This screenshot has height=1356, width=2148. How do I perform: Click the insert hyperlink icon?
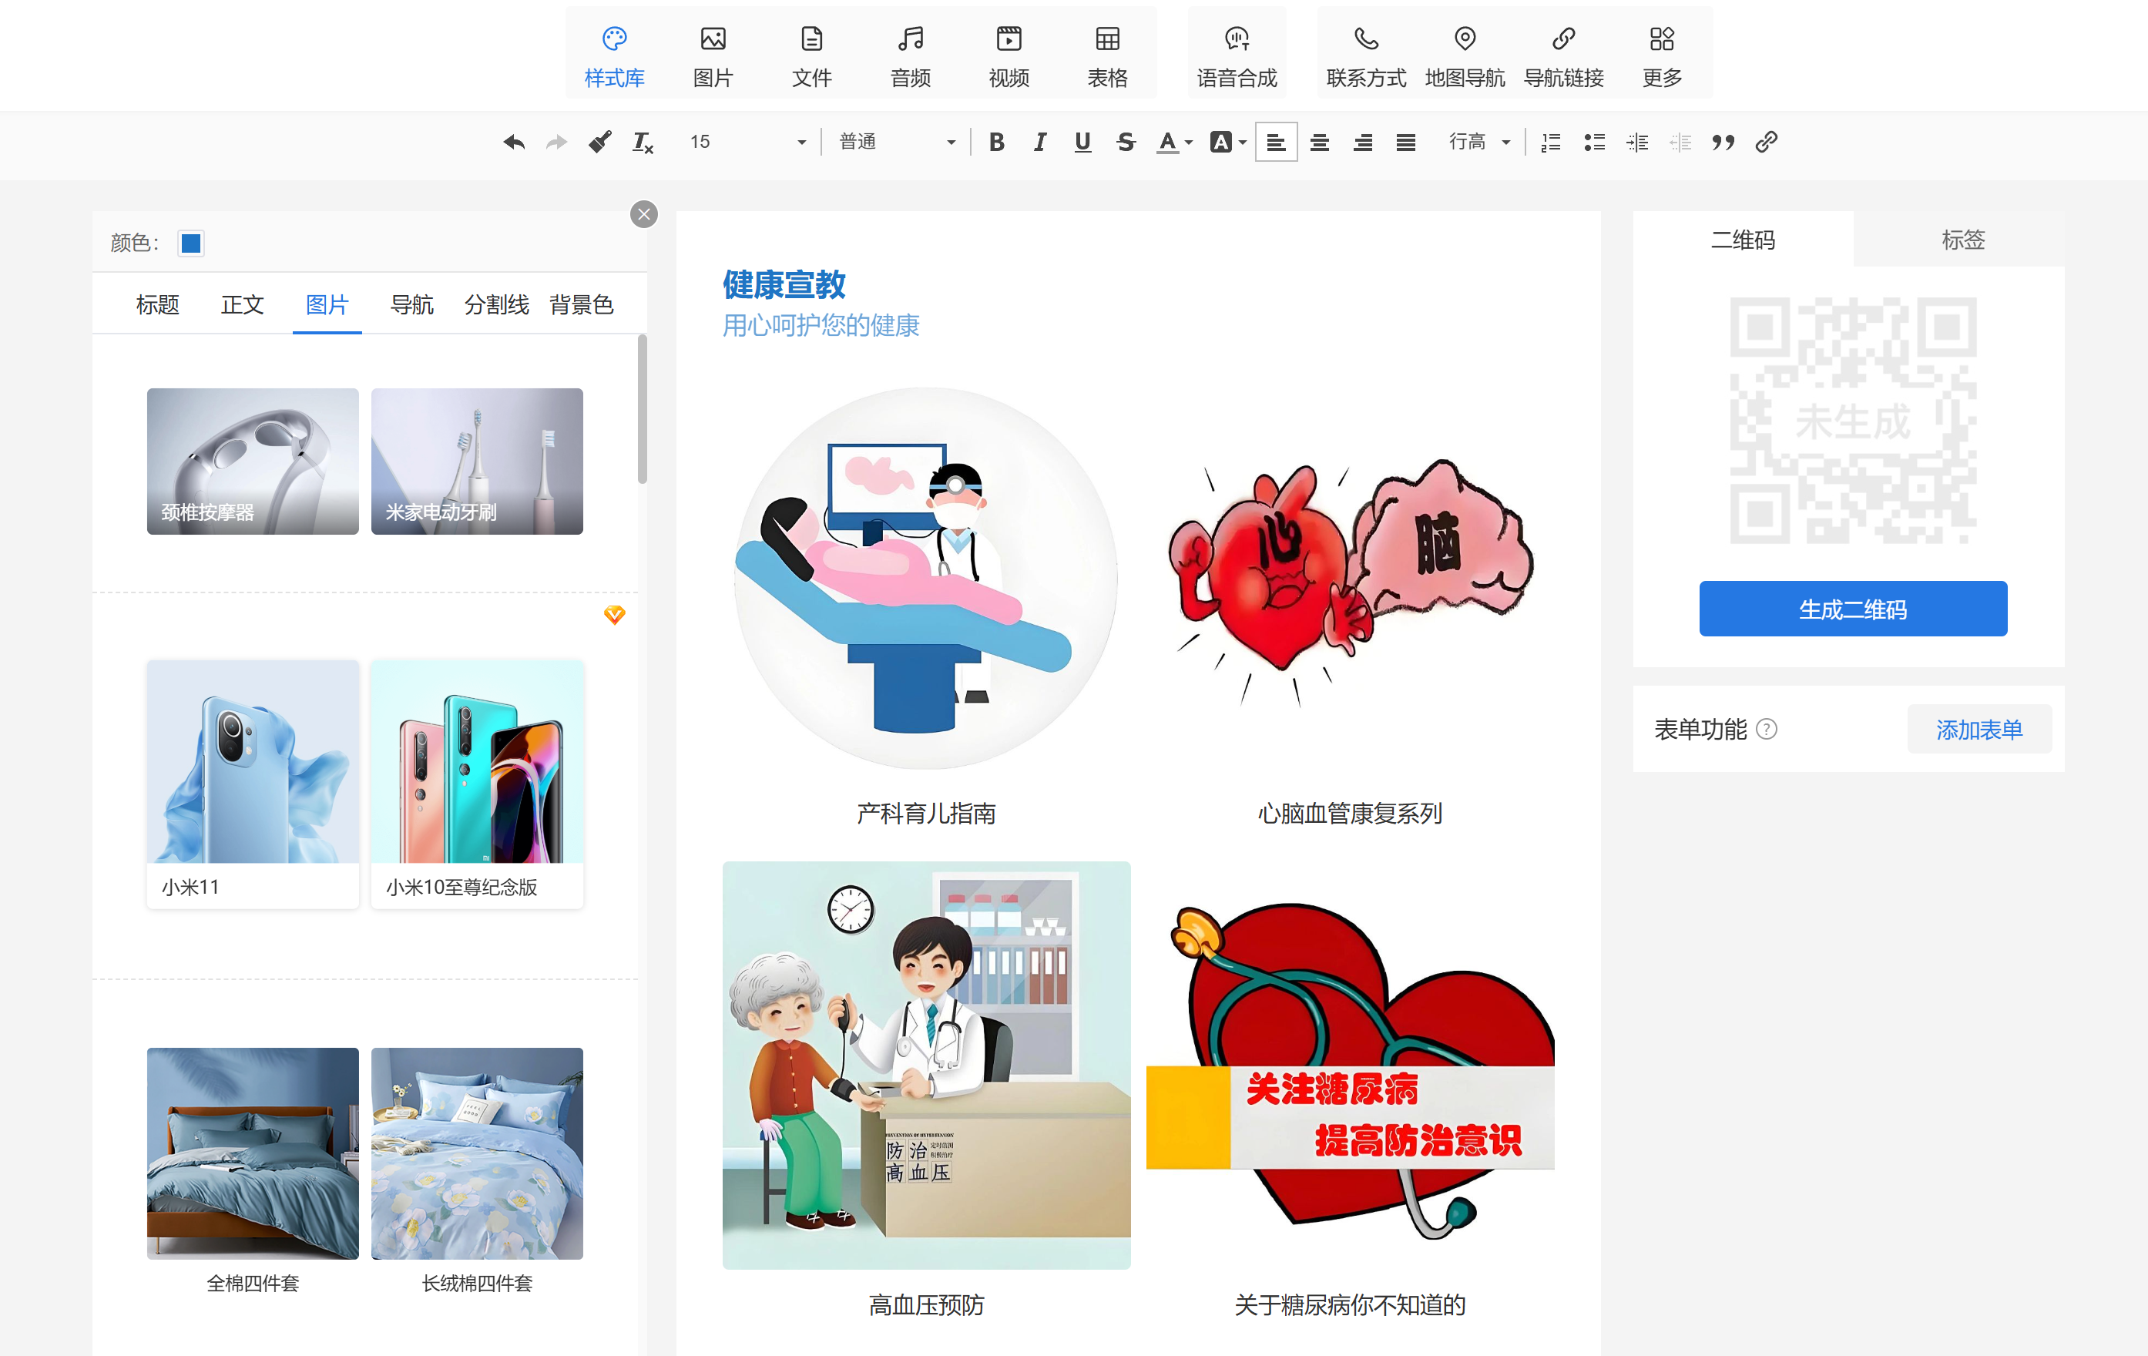[x=1766, y=142]
